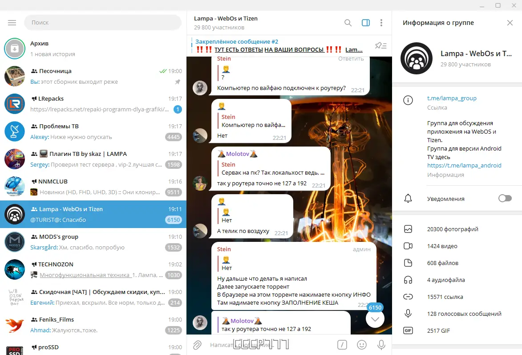Click the group avatar in info panel
522x355 pixels.
pyautogui.click(x=417, y=58)
